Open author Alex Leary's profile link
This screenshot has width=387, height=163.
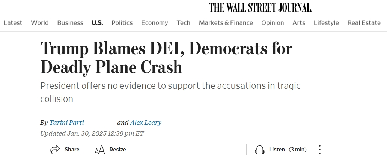[146, 123]
